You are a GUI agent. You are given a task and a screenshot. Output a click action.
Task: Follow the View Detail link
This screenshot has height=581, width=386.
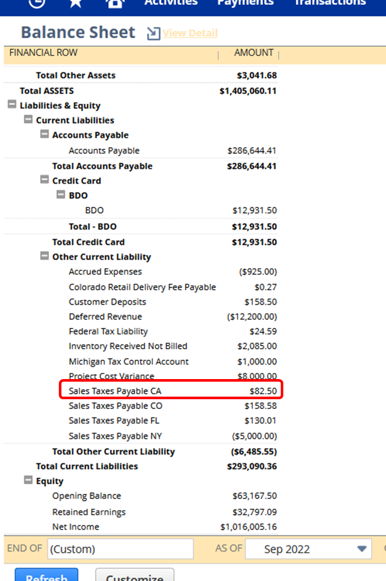pyautogui.click(x=190, y=33)
